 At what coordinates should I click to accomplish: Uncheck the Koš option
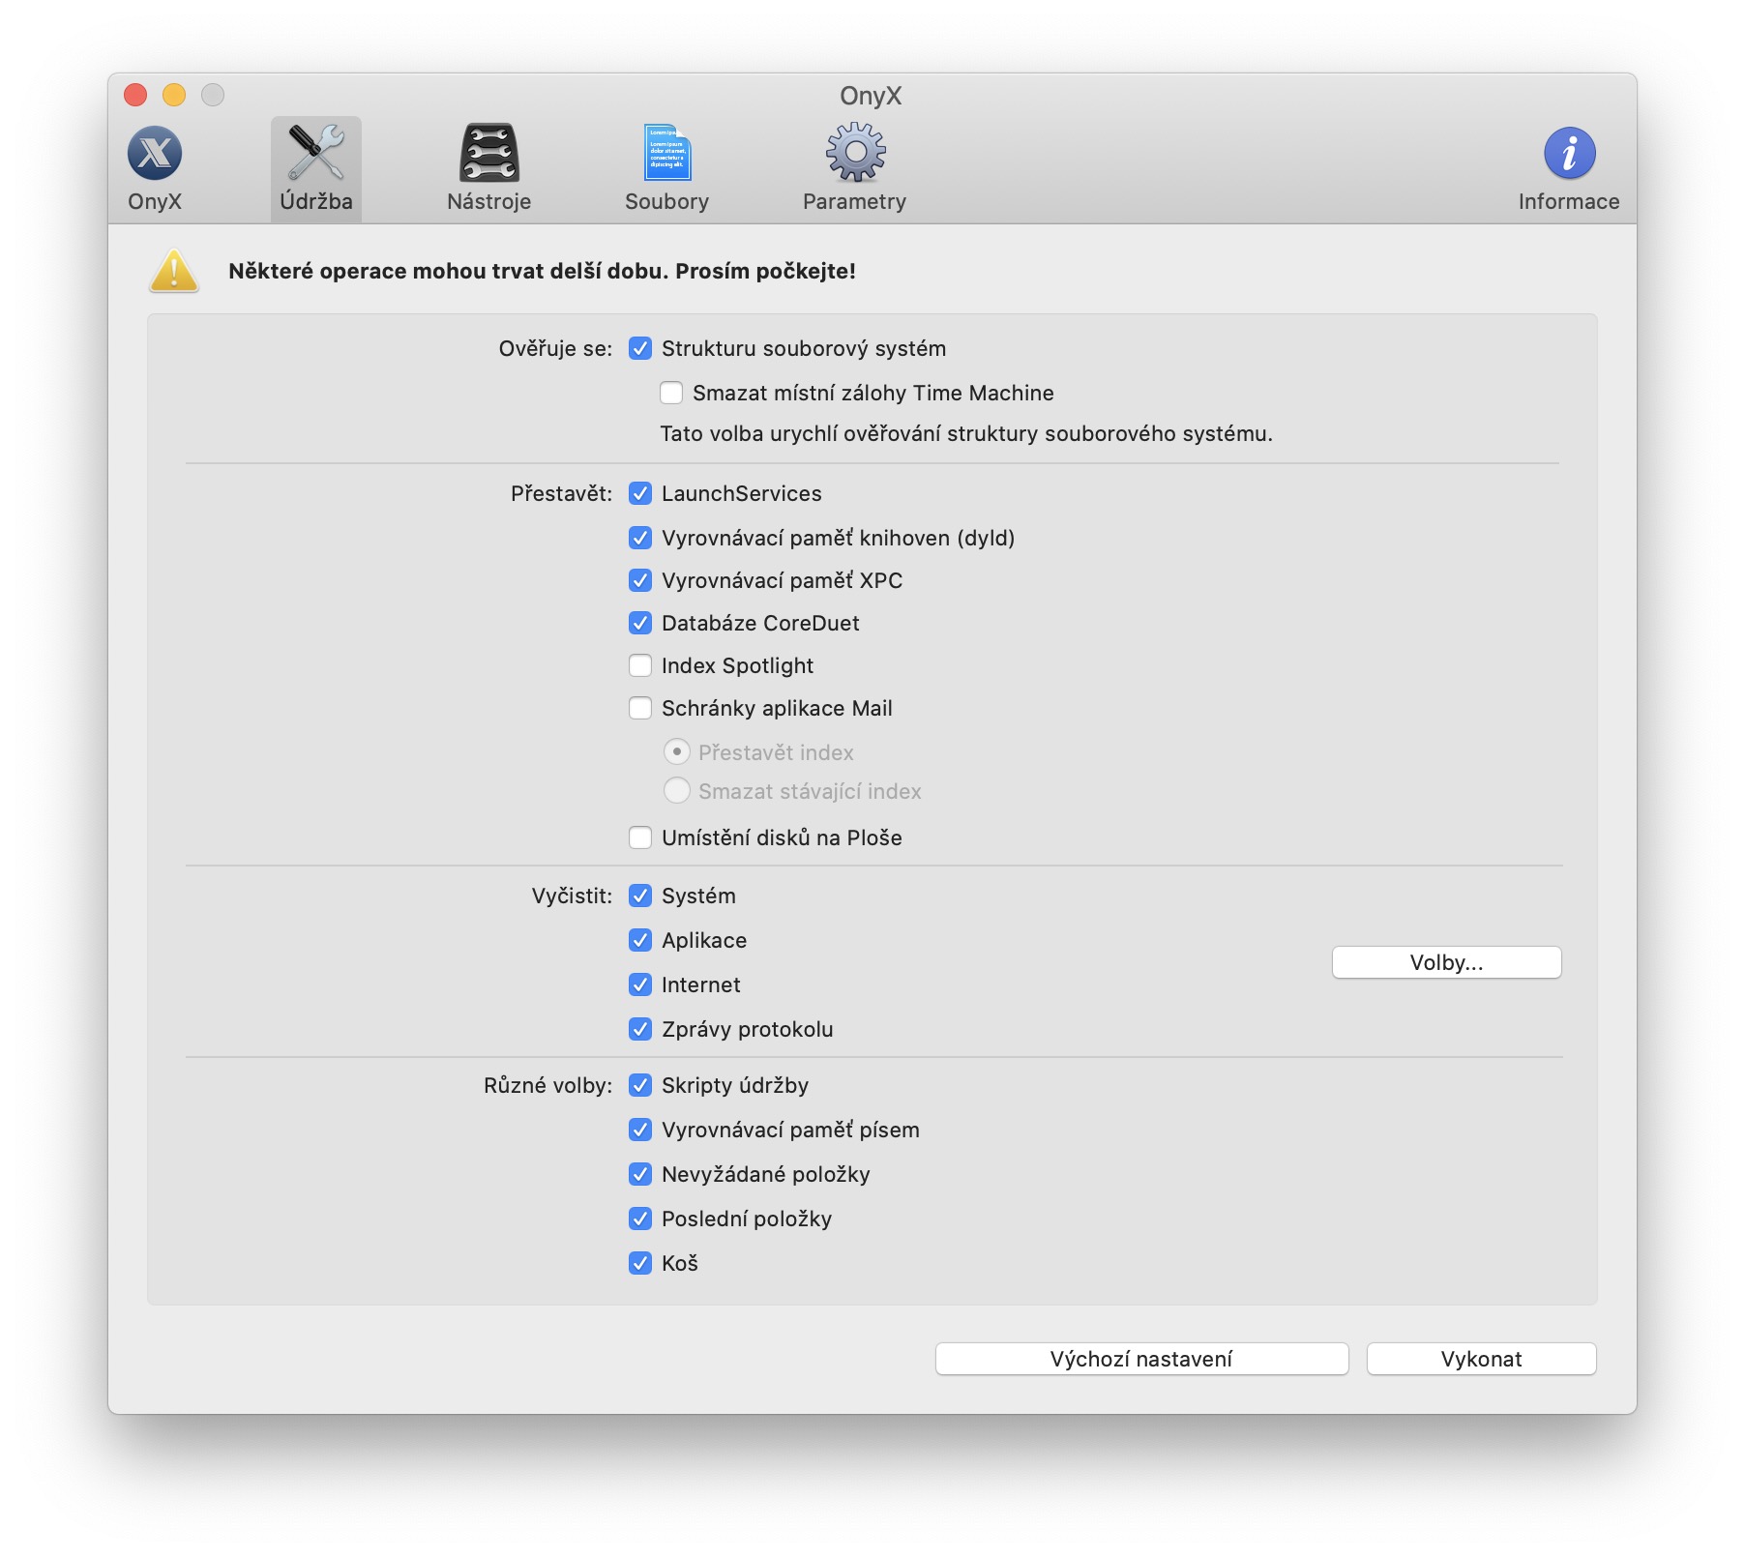640,1263
